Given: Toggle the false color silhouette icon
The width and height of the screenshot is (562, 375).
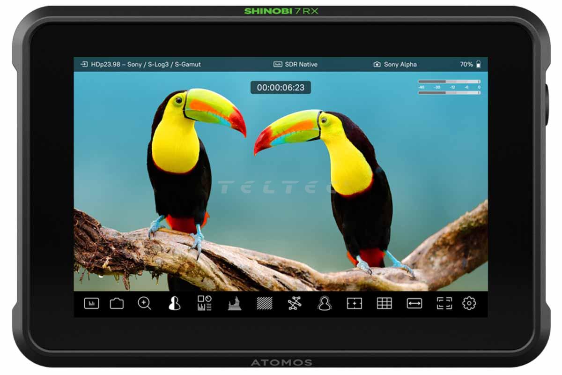Looking at the screenshot, I should pyautogui.click(x=174, y=304).
